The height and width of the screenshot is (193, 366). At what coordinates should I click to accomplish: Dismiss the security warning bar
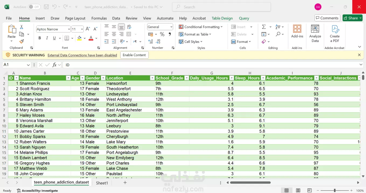(359, 55)
